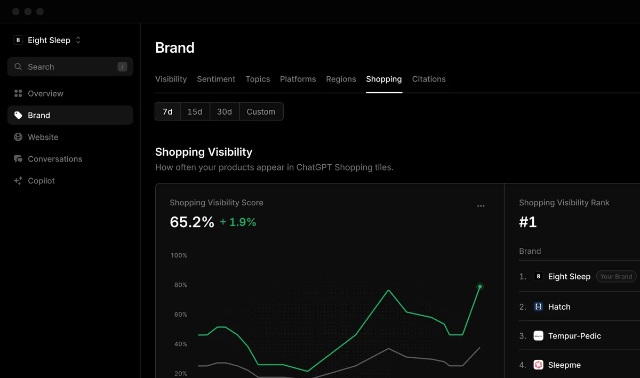640x378 pixels.
Task: Click the Copilot sparkle icon
Action: (18, 181)
